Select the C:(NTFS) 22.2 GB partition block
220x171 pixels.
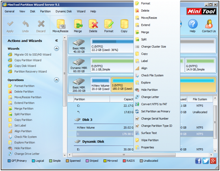(112, 46)
